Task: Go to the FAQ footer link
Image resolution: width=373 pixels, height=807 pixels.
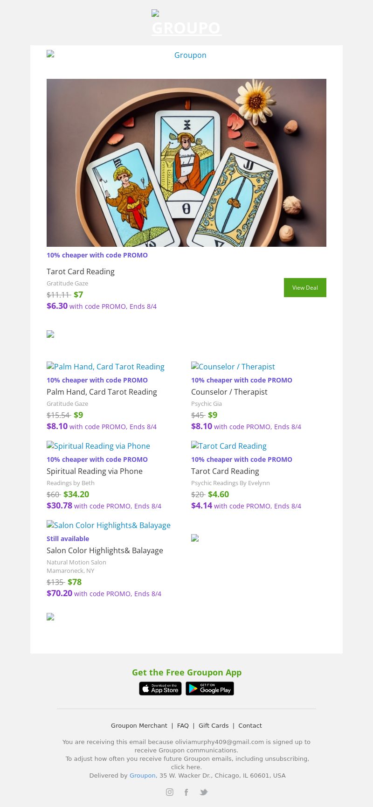Action: (183, 725)
